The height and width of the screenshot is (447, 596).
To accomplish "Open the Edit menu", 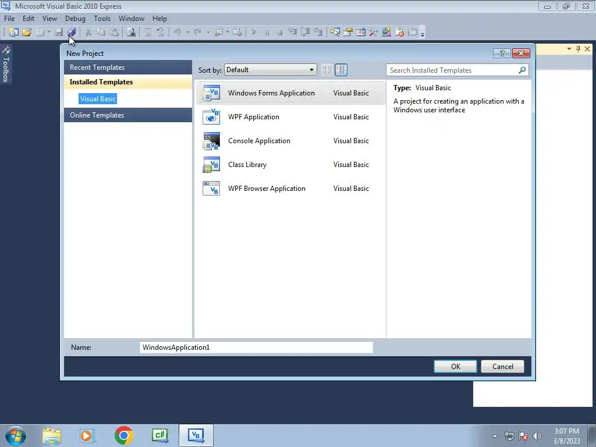I will click(x=29, y=18).
